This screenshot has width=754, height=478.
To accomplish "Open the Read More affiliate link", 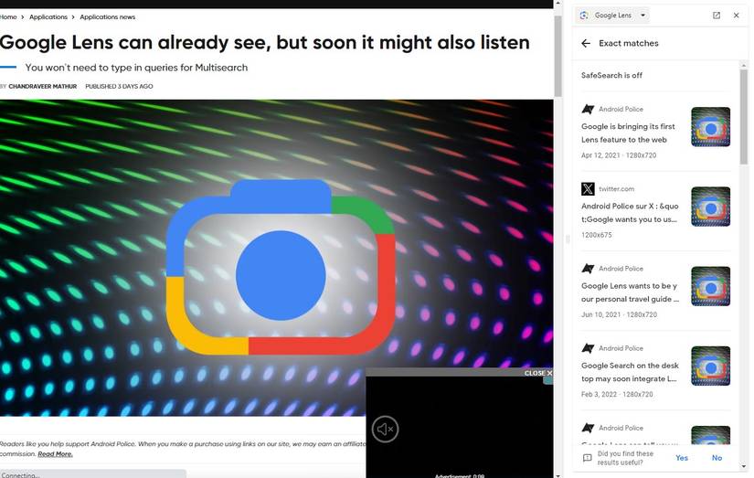I will (55, 454).
